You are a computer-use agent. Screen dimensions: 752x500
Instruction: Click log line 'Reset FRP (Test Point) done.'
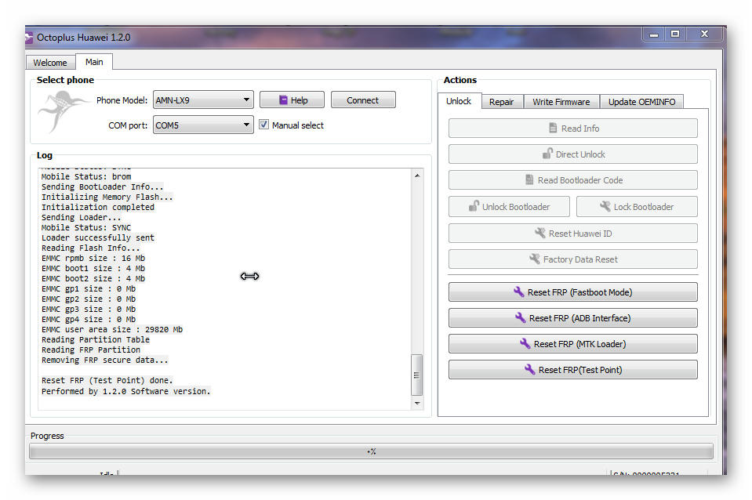click(107, 380)
